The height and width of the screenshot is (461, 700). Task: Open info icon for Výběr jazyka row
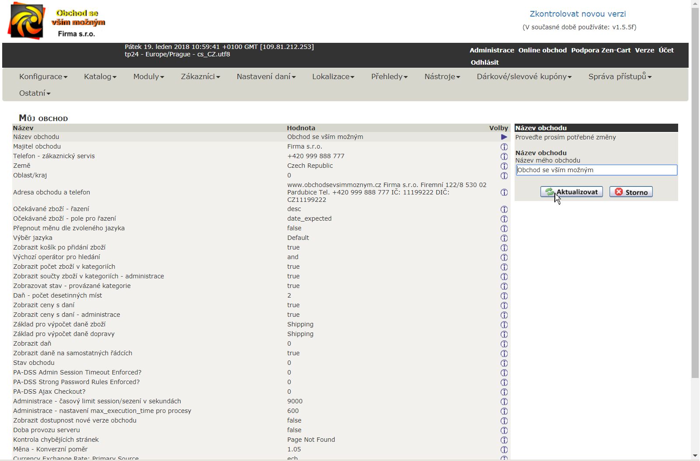point(504,238)
